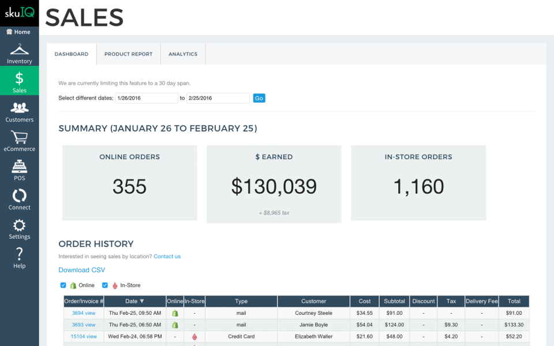Open the Connect sync icon

click(x=19, y=196)
